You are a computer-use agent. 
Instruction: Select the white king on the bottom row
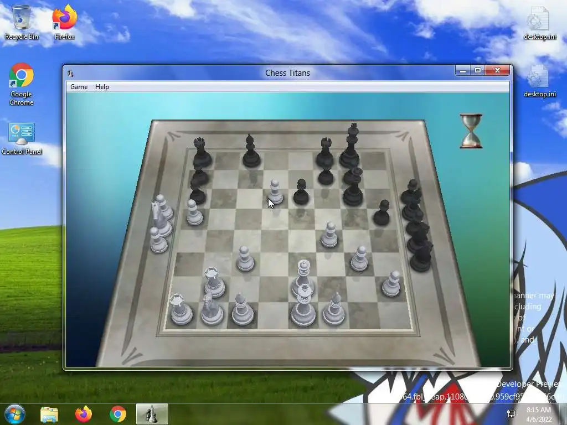click(x=303, y=307)
